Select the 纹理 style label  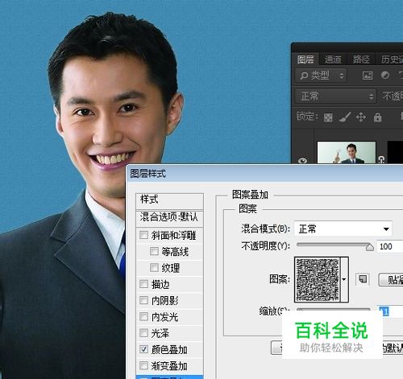170,268
